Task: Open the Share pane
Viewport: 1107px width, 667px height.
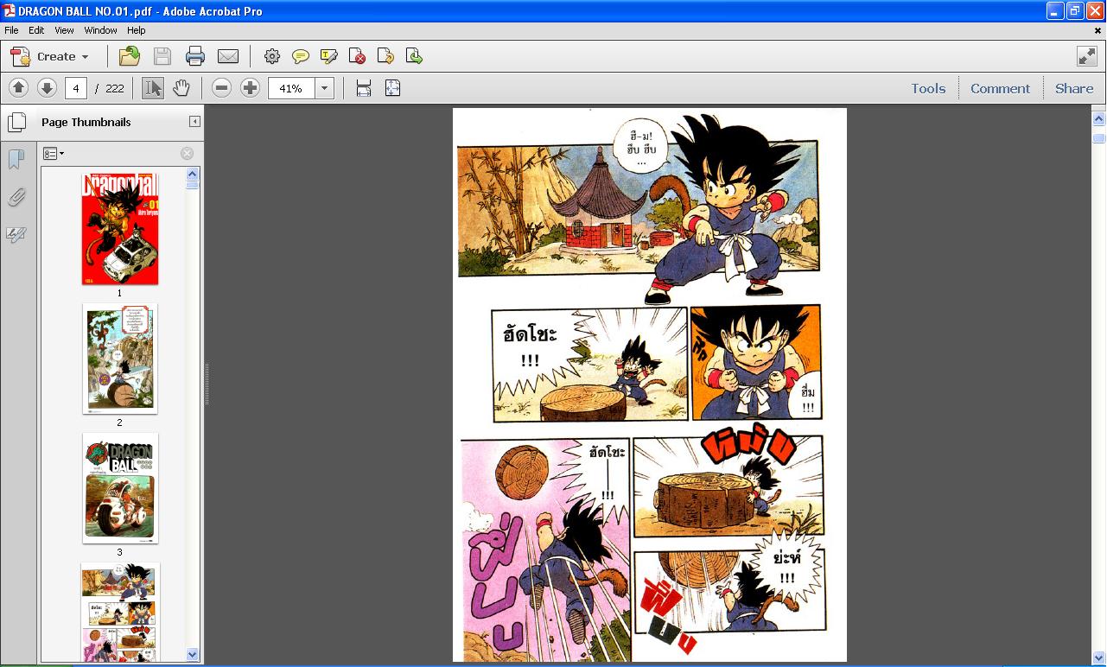Action: pos(1074,88)
